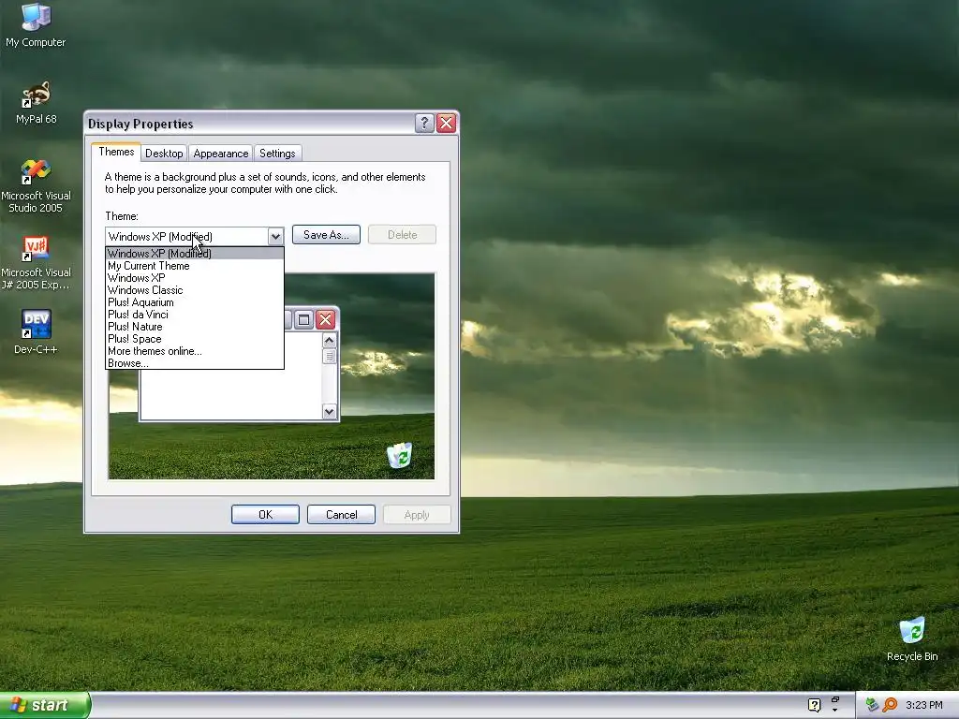Close the Display Properties dialog
Image resolution: width=959 pixels, height=719 pixels.
click(447, 124)
